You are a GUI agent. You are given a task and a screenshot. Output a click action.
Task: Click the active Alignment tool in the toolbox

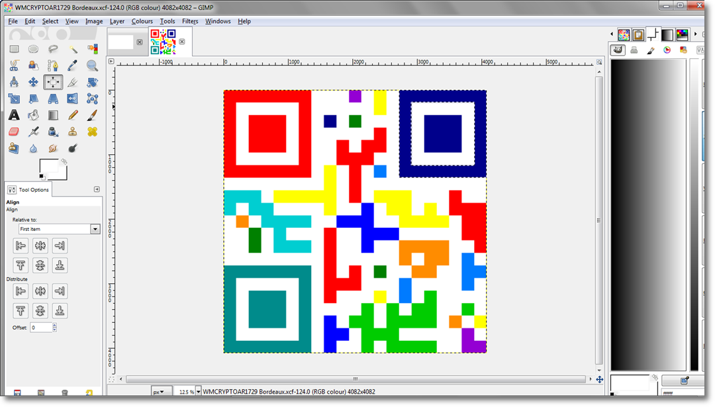[53, 82]
